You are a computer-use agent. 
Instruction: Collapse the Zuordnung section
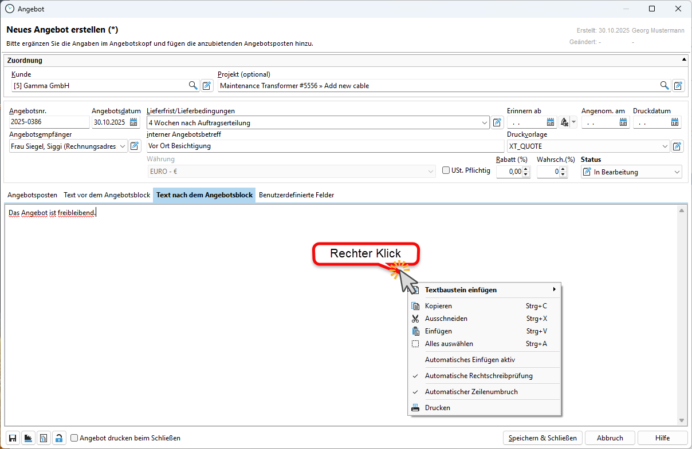click(x=684, y=59)
